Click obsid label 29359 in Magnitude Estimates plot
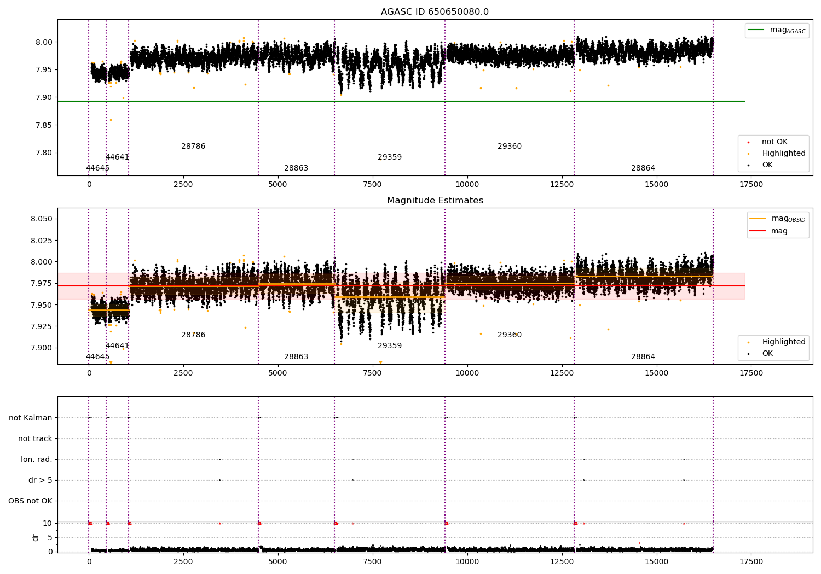 (x=390, y=346)
